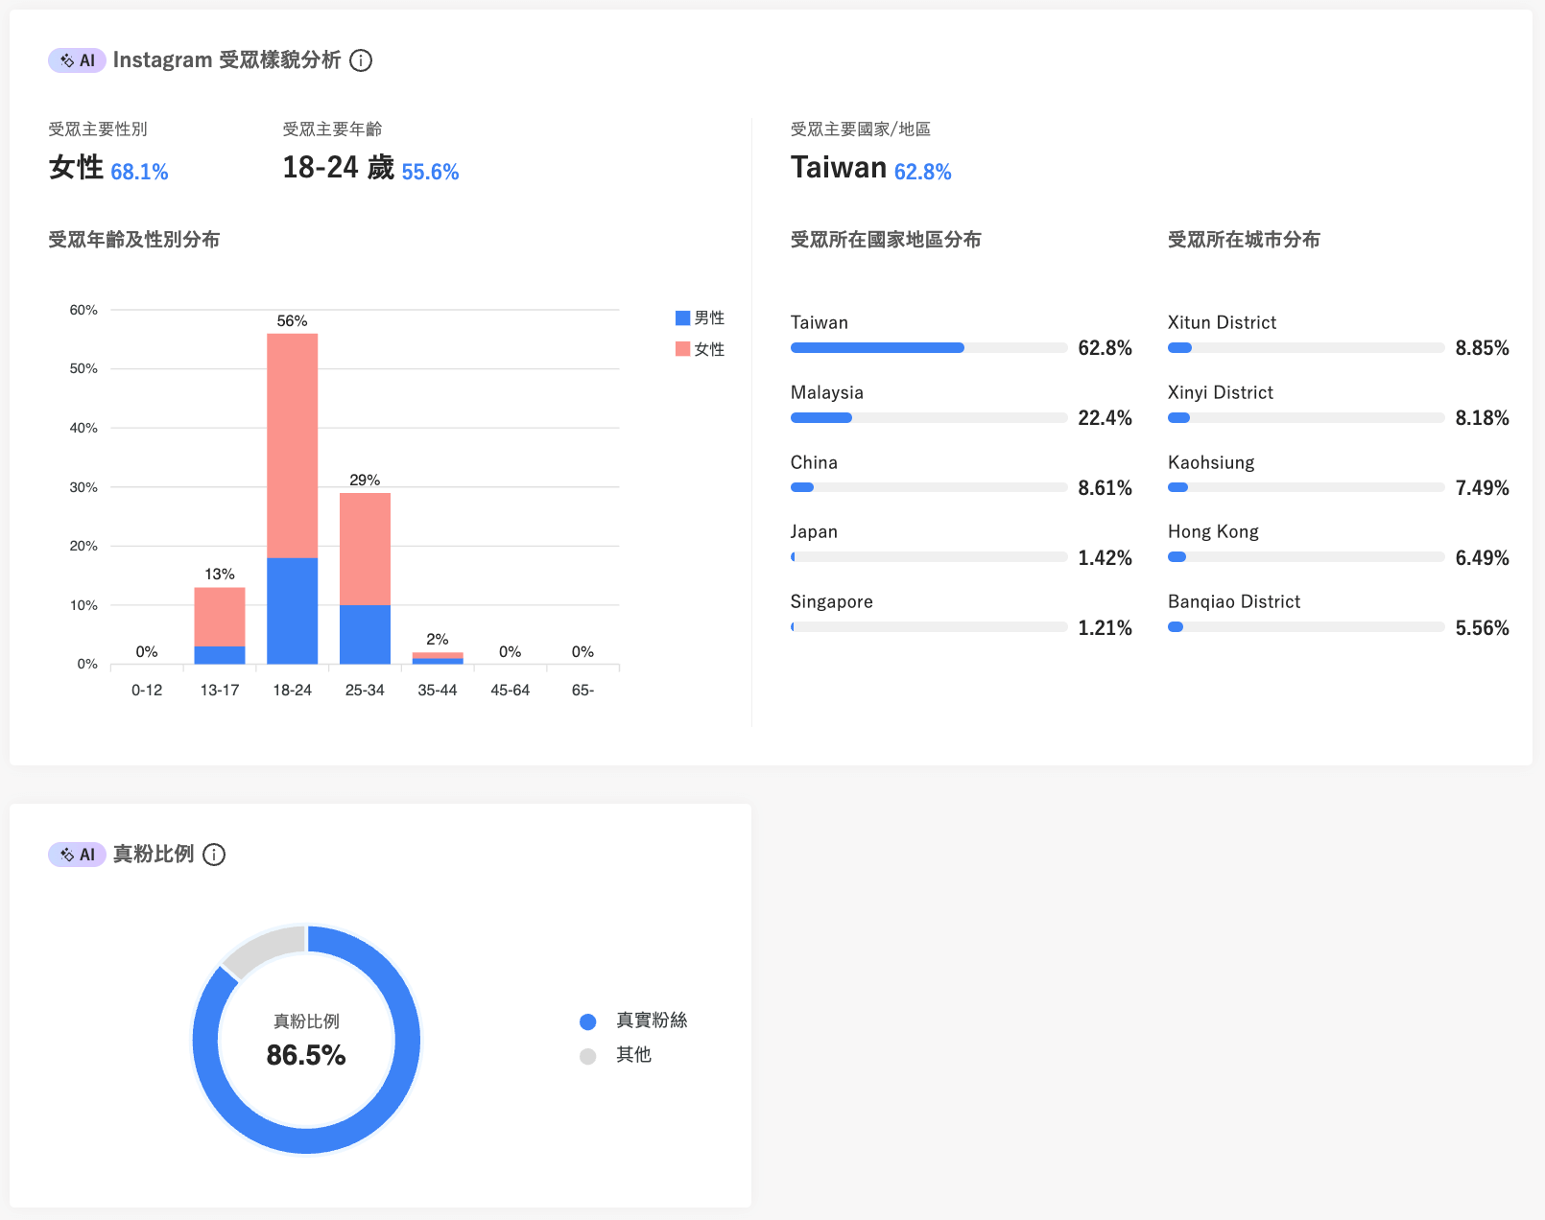The height and width of the screenshot is (1220, 1545).
Task: Select the 25-34 male bar segment
Action: pyautogui.click(x=365, y=635)
